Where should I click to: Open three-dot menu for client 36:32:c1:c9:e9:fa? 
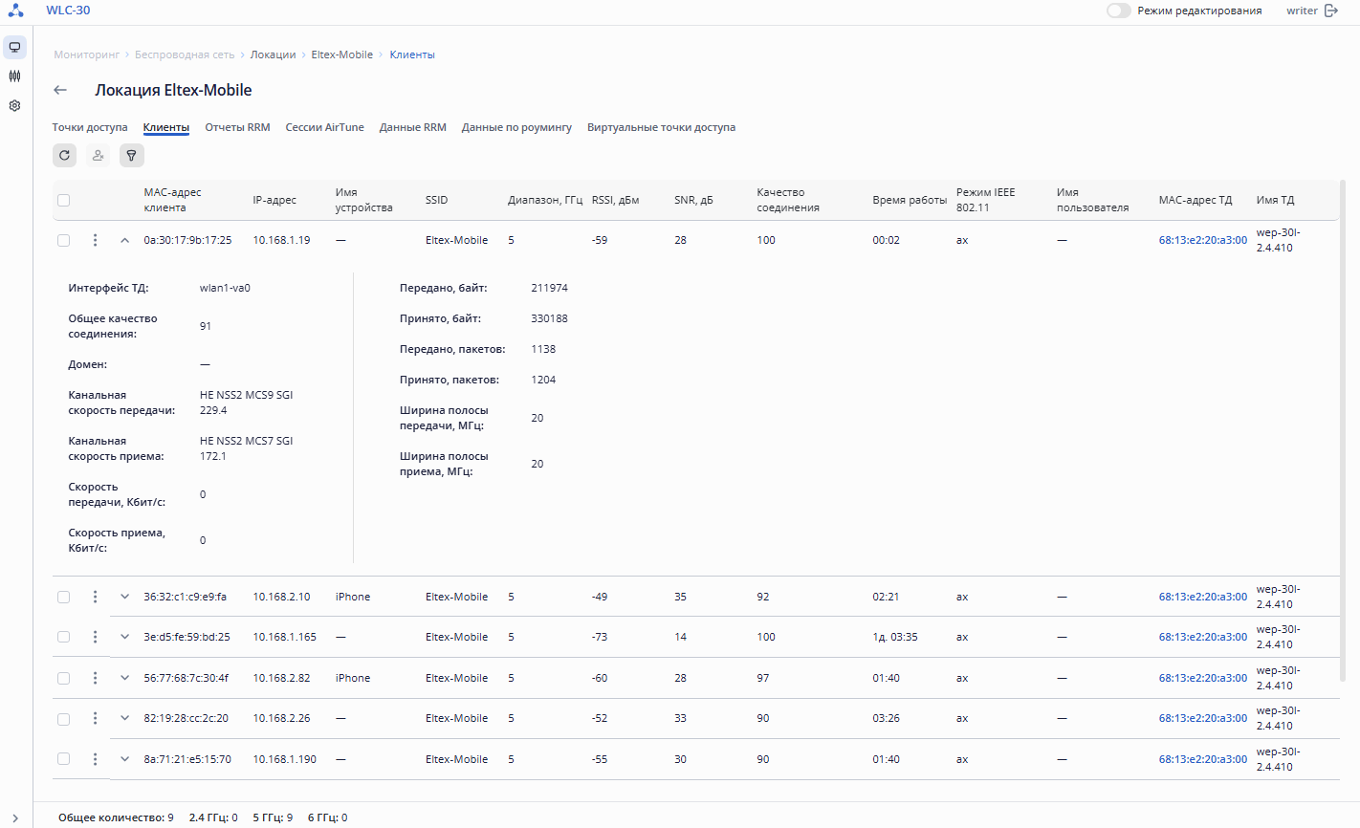point(95,597)
